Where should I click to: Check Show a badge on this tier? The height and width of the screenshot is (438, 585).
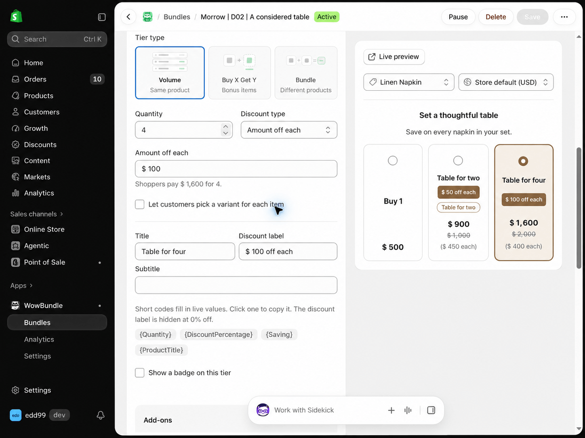[x=140, y=373]
